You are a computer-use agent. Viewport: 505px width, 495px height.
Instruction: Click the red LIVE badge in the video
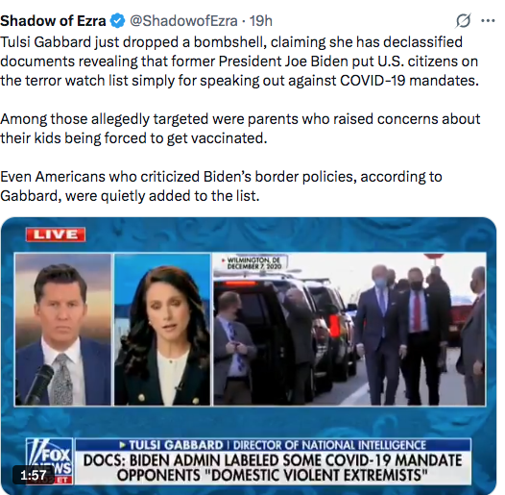pos(56,235)
